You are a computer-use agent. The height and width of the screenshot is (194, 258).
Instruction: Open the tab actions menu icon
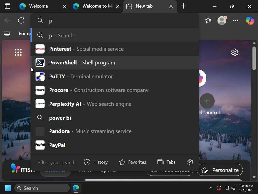[7, 6]
